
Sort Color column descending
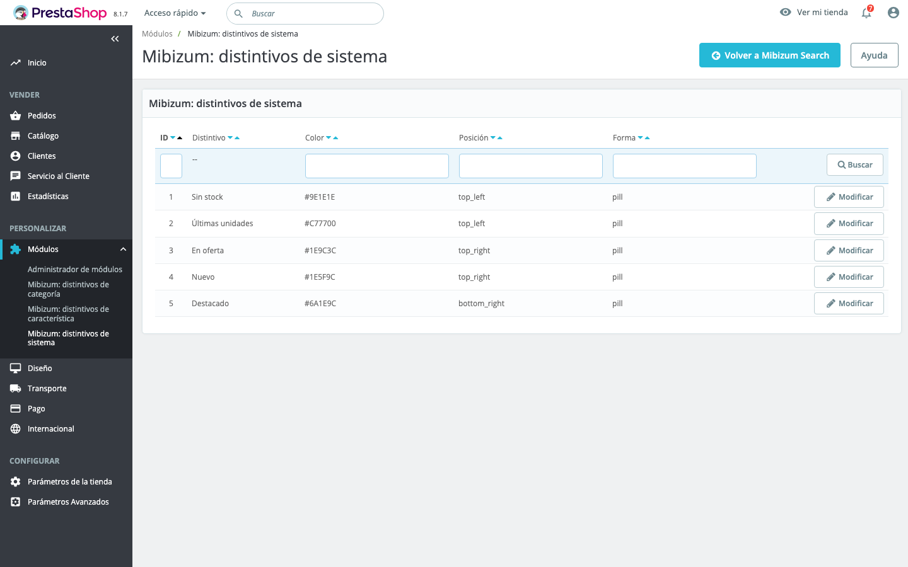coord(329,138)
